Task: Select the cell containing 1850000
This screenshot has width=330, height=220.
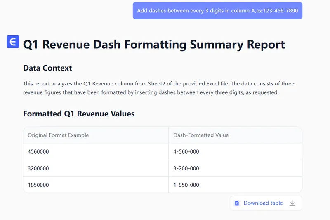Action: tap(38, 185)
